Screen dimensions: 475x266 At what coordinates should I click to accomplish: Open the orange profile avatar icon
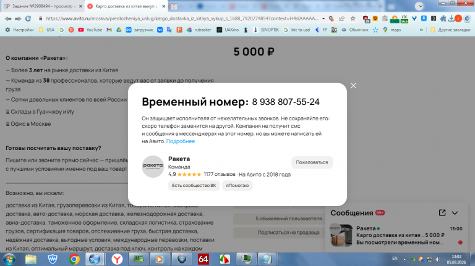458,19
